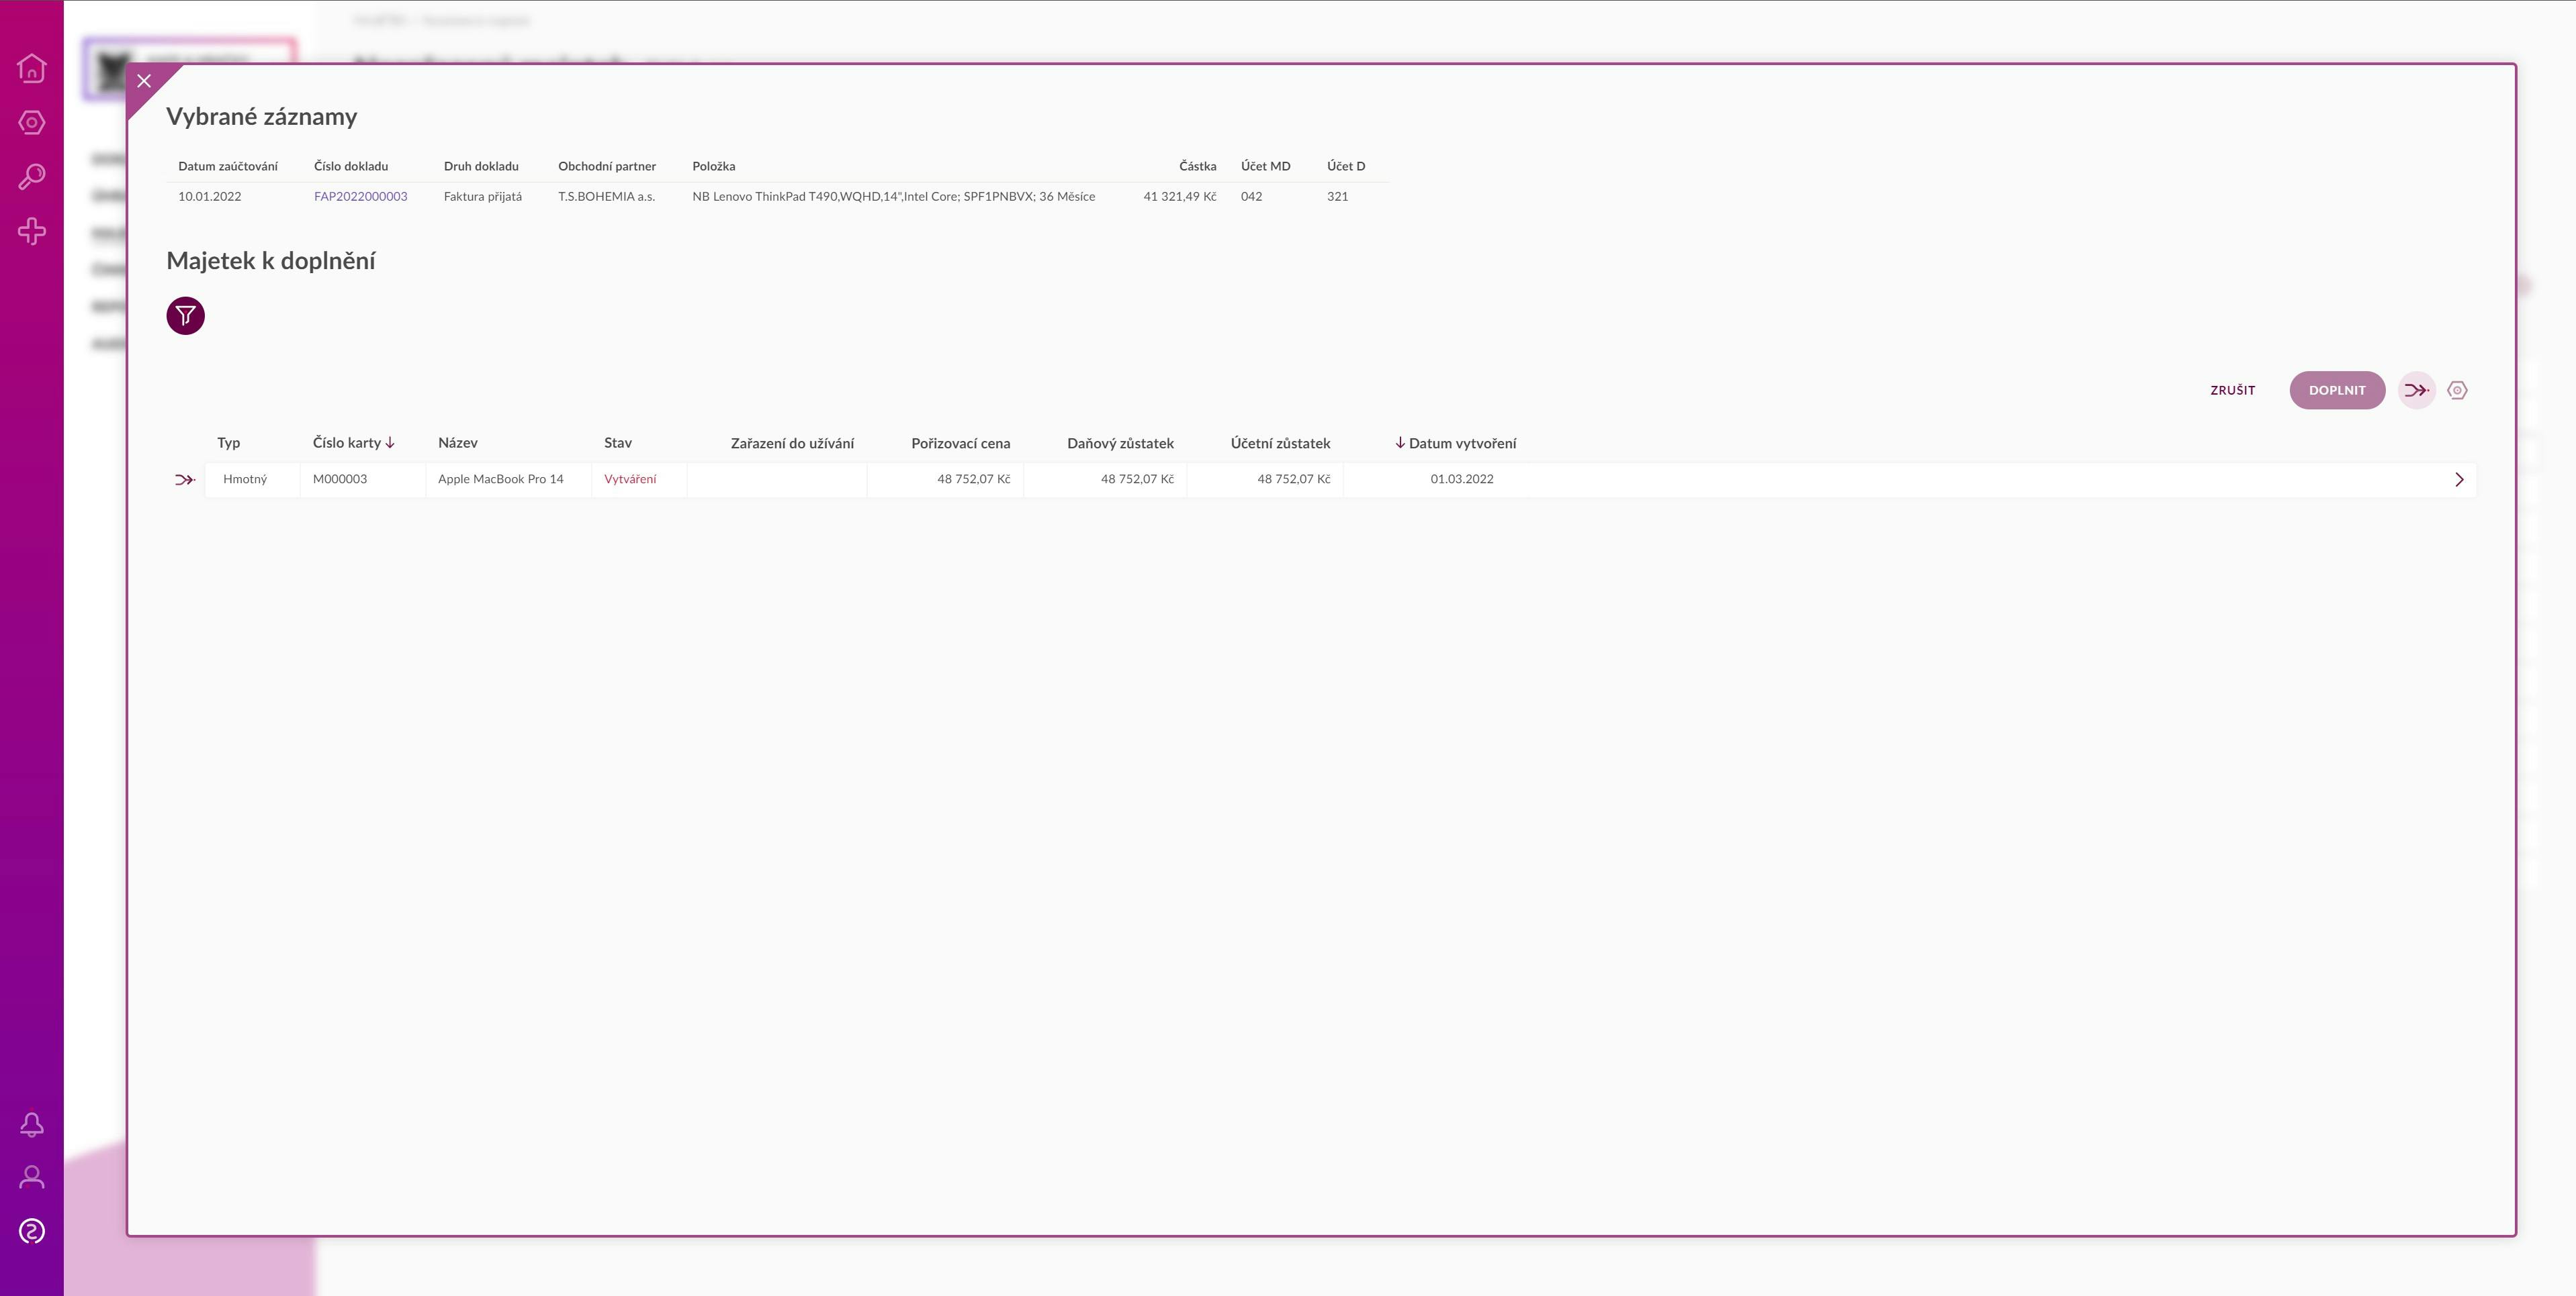Click the Typ column header

click(x=229, y=443)
